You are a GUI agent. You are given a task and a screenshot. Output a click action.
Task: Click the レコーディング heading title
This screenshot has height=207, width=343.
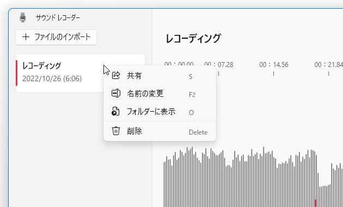pos(193,39)
